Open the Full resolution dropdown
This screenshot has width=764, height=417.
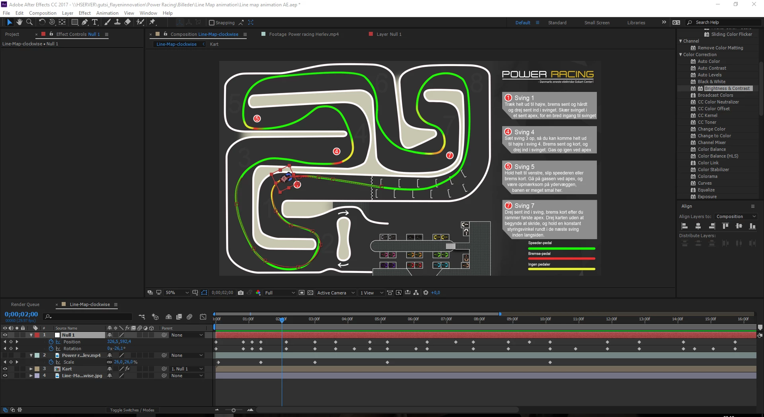280,292
